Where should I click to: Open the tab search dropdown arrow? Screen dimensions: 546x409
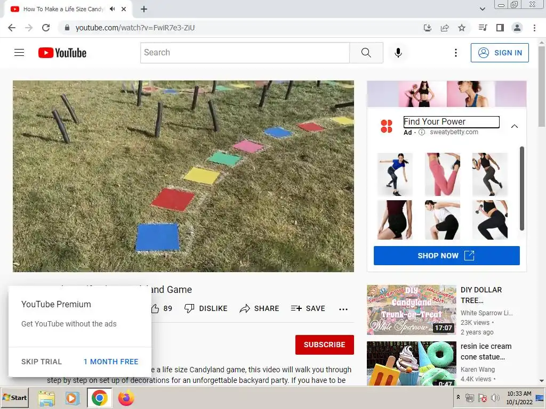[x=482, y=9]
